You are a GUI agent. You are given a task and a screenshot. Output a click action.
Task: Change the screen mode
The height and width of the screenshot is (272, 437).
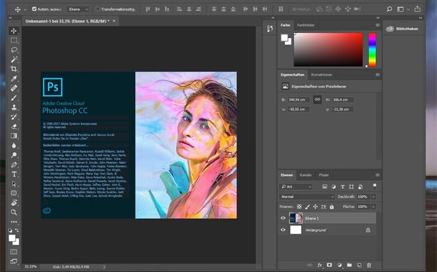click(14, 261)
